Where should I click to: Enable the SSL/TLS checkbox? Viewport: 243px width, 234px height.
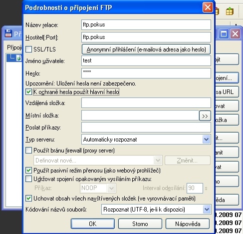click(28, 49)
